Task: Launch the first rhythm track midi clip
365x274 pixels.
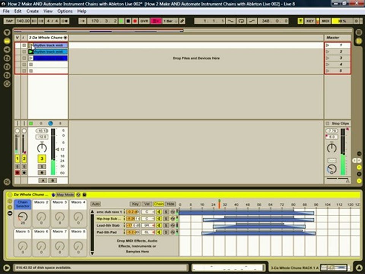Action: 31,45
